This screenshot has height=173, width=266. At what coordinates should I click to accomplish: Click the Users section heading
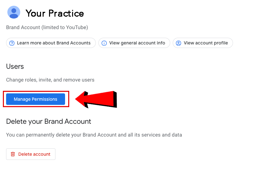point(15,67)
